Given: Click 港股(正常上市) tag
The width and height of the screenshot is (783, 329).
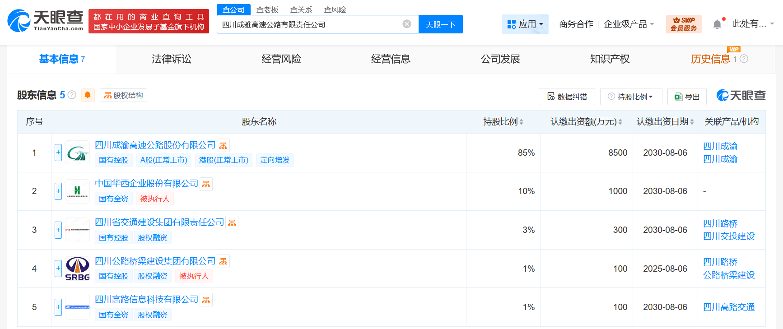Looking at the screenshot, I should point(224,160).
